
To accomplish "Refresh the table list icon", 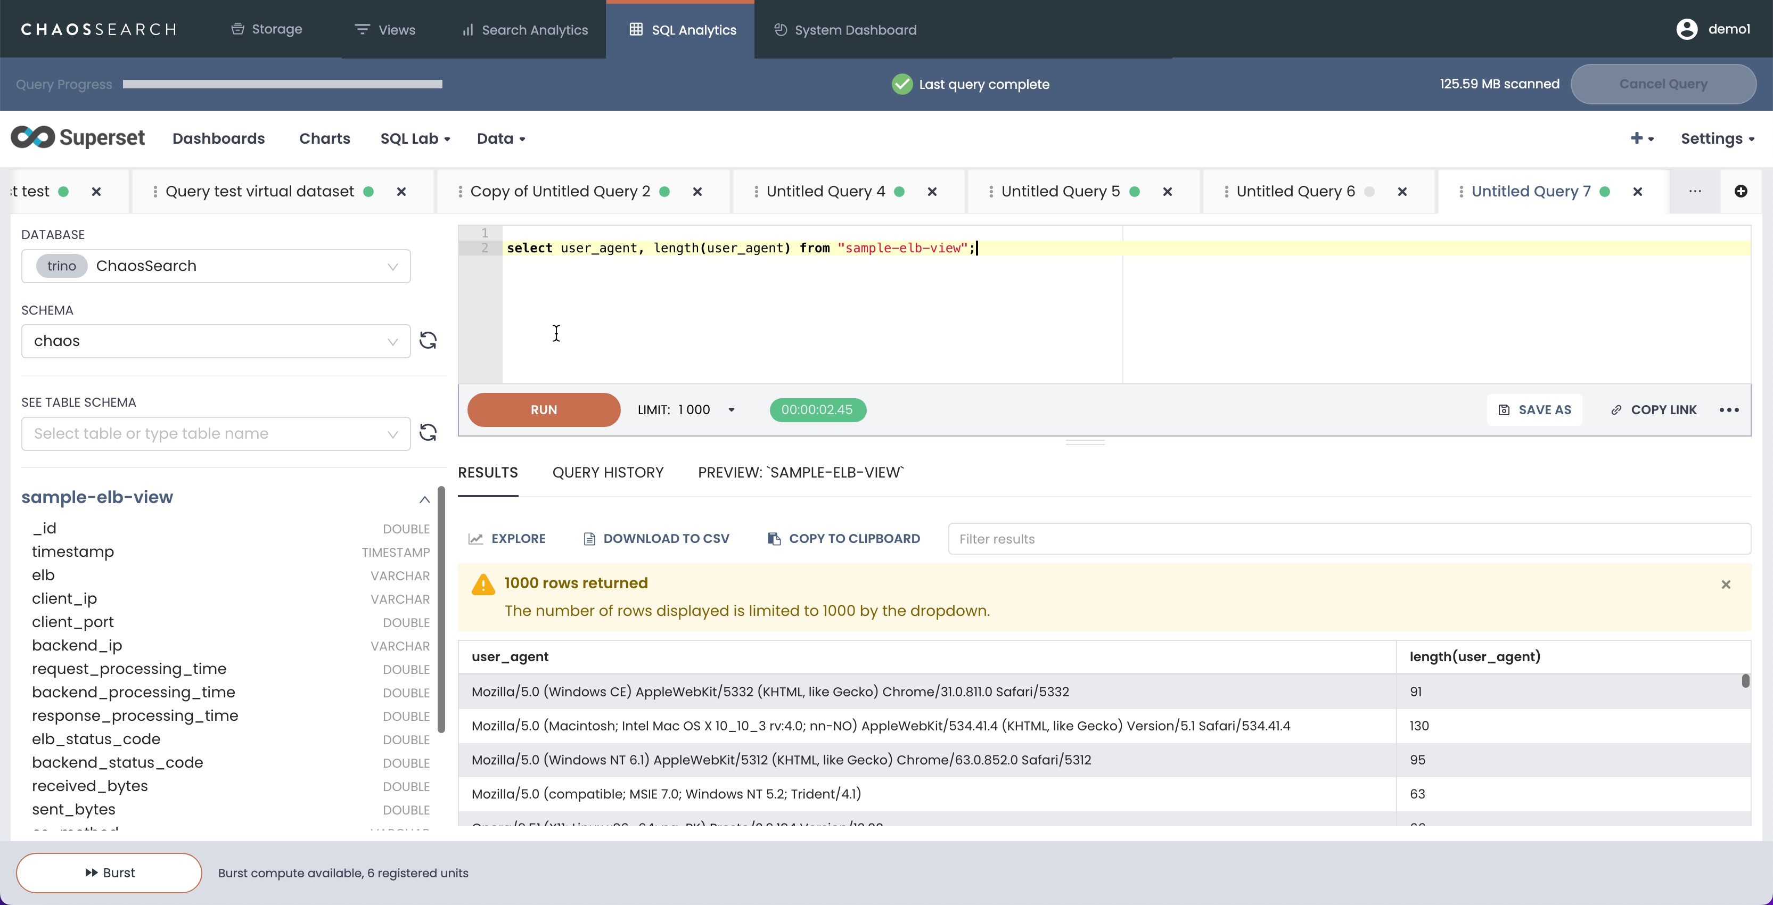I will pos(428,433).
